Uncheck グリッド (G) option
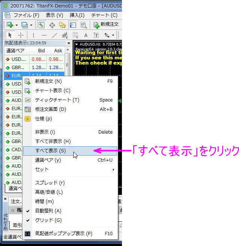 (x=70, y=220)
